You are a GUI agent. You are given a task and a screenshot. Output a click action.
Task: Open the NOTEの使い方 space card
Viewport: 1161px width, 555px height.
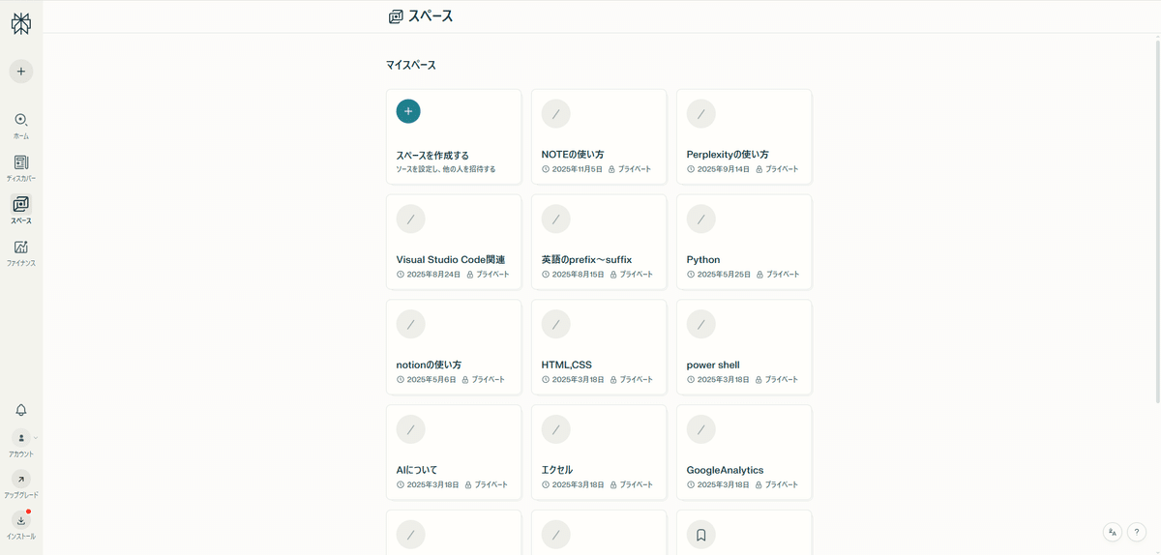[598, 136]
